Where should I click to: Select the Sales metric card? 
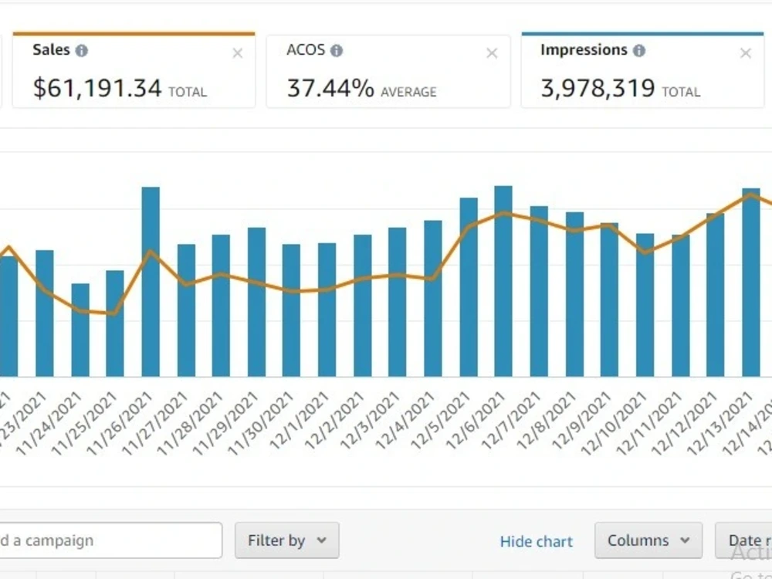134,70
